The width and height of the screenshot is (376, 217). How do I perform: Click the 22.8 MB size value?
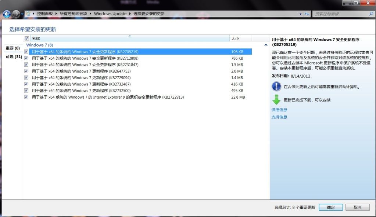pos(238,97)
